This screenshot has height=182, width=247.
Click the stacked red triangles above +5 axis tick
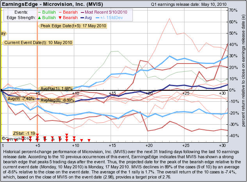click(37, 137)
